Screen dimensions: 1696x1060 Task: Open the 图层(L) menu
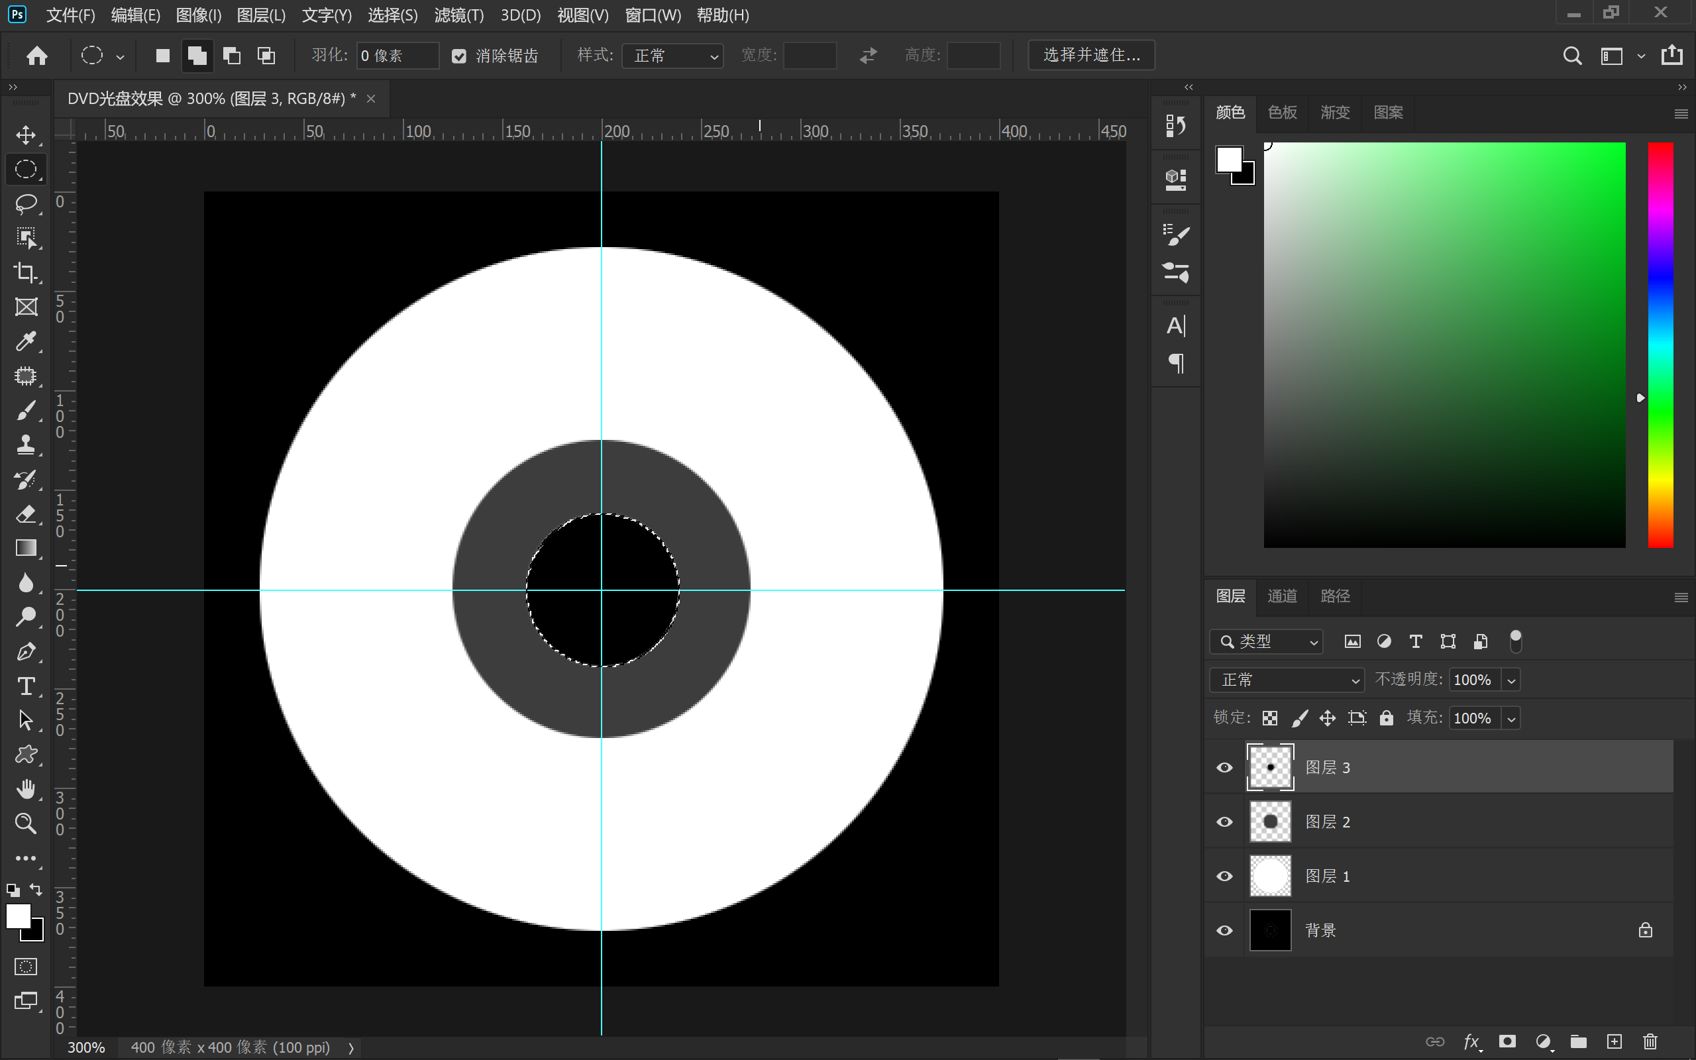click(x=262, y=15)
